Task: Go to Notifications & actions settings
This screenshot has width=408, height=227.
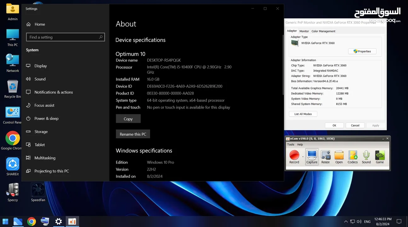Action: click(66, 92)
